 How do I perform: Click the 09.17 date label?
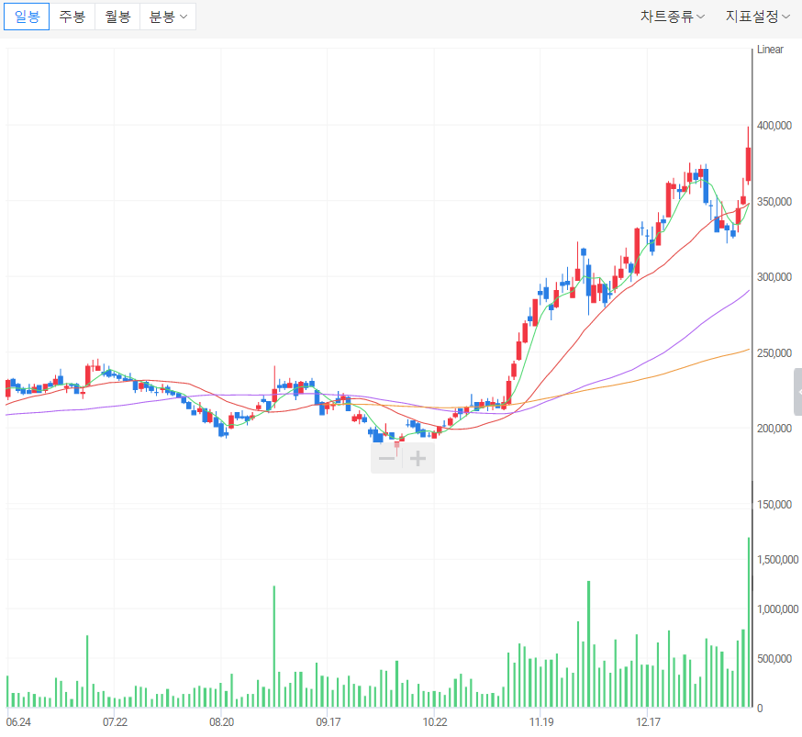point(328,722)
